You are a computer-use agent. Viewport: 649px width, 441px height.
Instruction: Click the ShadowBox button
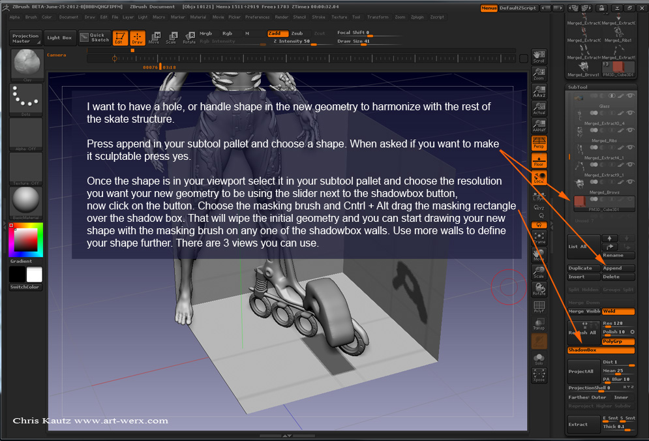point(601,350)
